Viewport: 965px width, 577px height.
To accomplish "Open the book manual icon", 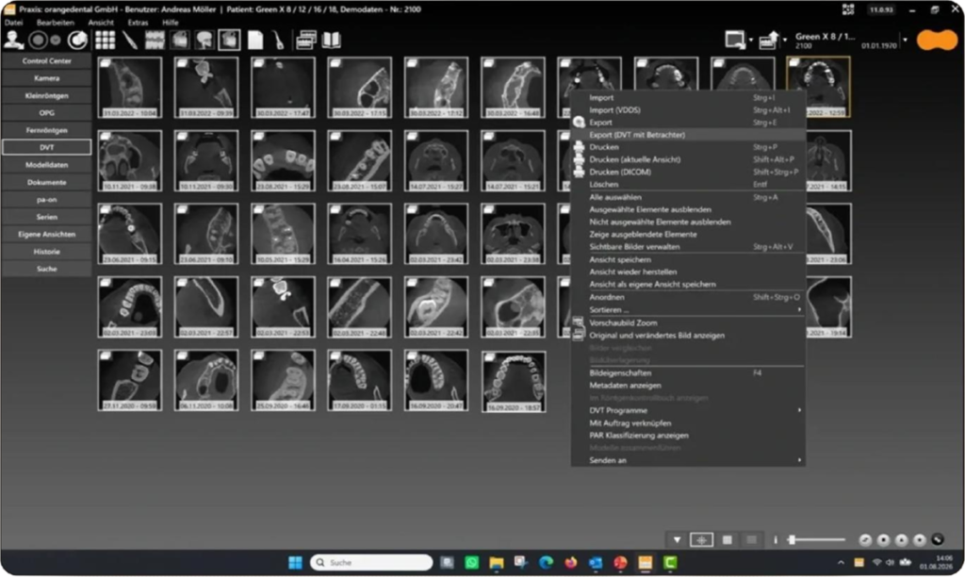I will click(x=331, y=40).
